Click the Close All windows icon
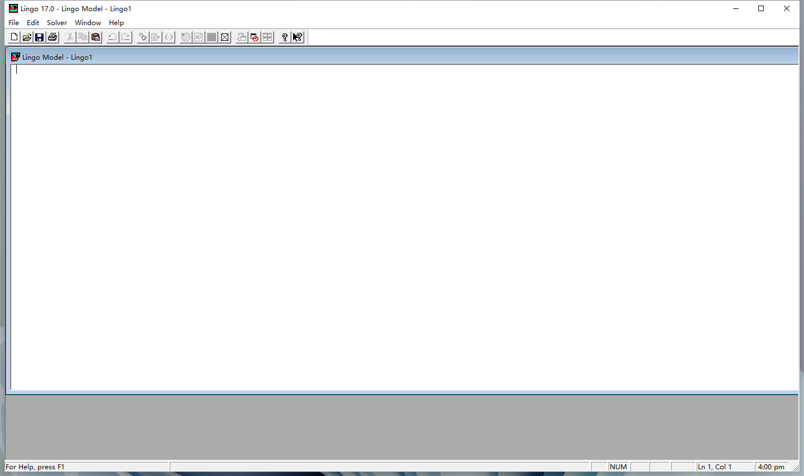 pos(255,37)
